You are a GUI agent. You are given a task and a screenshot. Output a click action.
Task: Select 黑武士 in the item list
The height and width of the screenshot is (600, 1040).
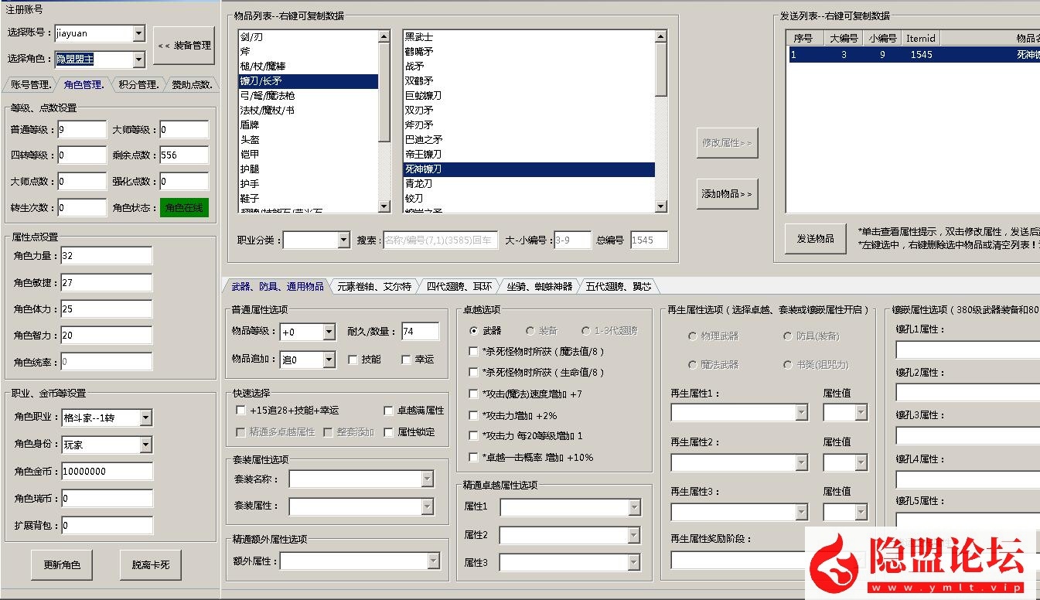pos(529,37)
